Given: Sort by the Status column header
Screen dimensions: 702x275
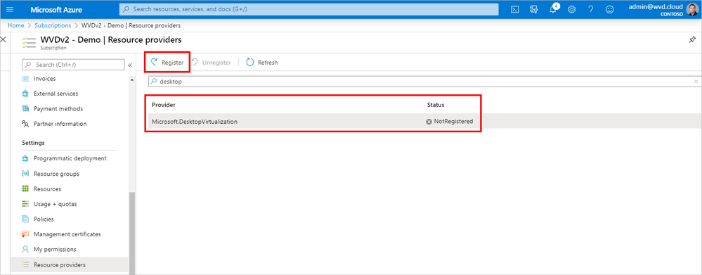Looking at the screenshot, I should [436, 105].
